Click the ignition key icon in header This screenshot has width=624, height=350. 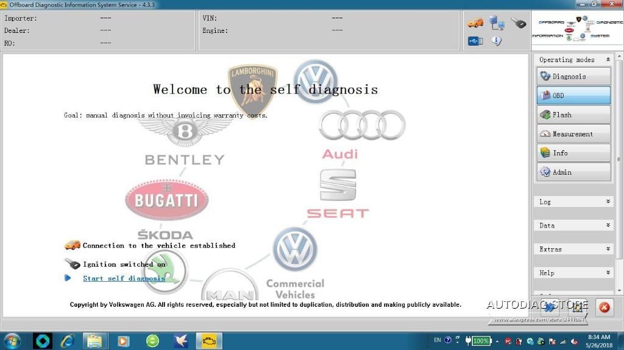[x=518, y=23]
